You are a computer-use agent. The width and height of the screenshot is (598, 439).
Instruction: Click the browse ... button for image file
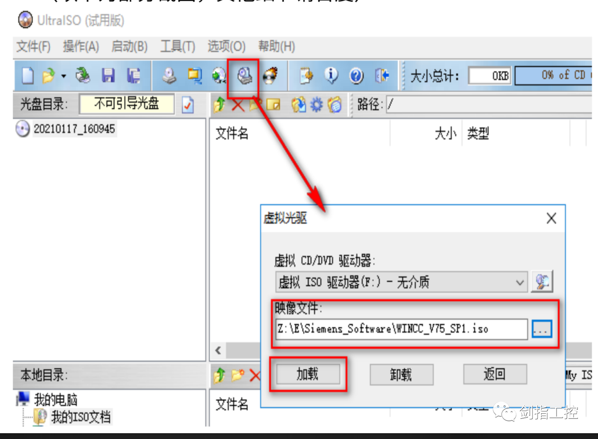pyautogui.click(x=542, y=329)
